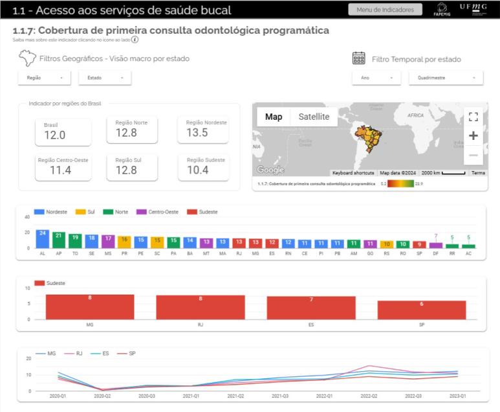The height and width of the screenshot is (412, 500).
Task: Click the UFMG logo in header
Action: point(474,8)
